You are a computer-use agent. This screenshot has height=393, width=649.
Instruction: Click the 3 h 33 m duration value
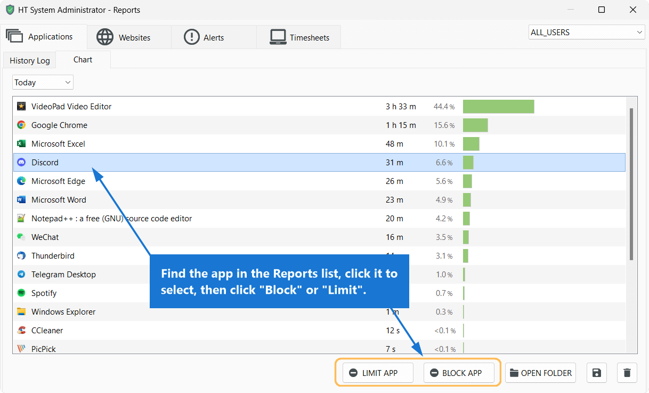tap(401, 107)
